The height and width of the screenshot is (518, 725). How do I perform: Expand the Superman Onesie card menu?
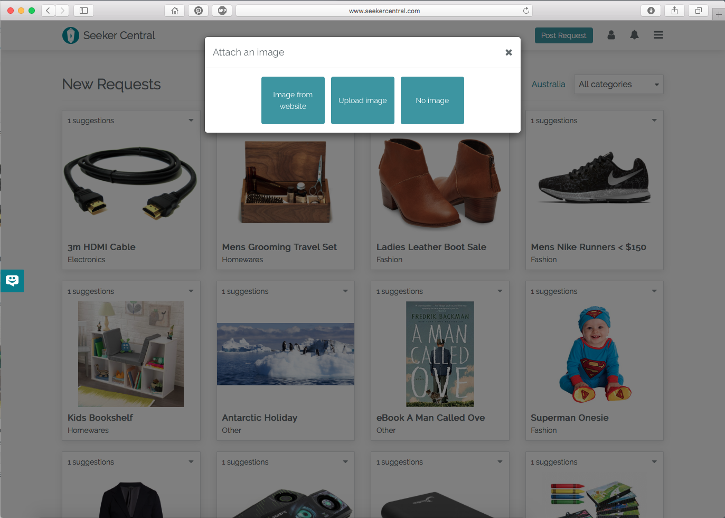654,291
